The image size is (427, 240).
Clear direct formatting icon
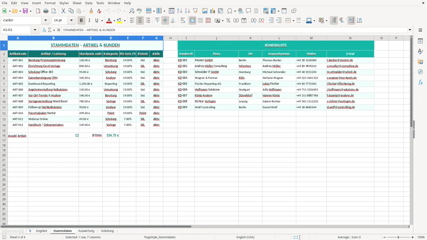(x=99, y=11)
